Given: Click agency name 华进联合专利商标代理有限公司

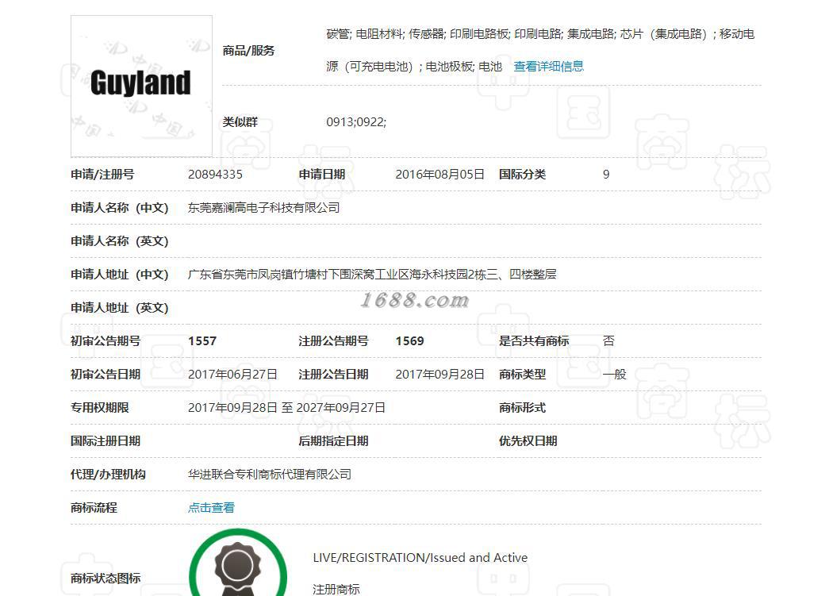Looking at the screenshot, I should pyautogui.click(x=270, y=475).
